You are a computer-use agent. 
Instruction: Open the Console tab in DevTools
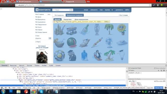(58, 66)
